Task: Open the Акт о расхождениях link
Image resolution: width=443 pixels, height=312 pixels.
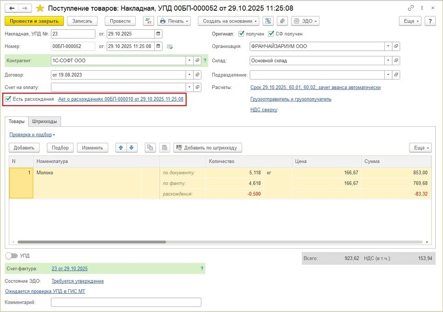Action: [120, 99]
